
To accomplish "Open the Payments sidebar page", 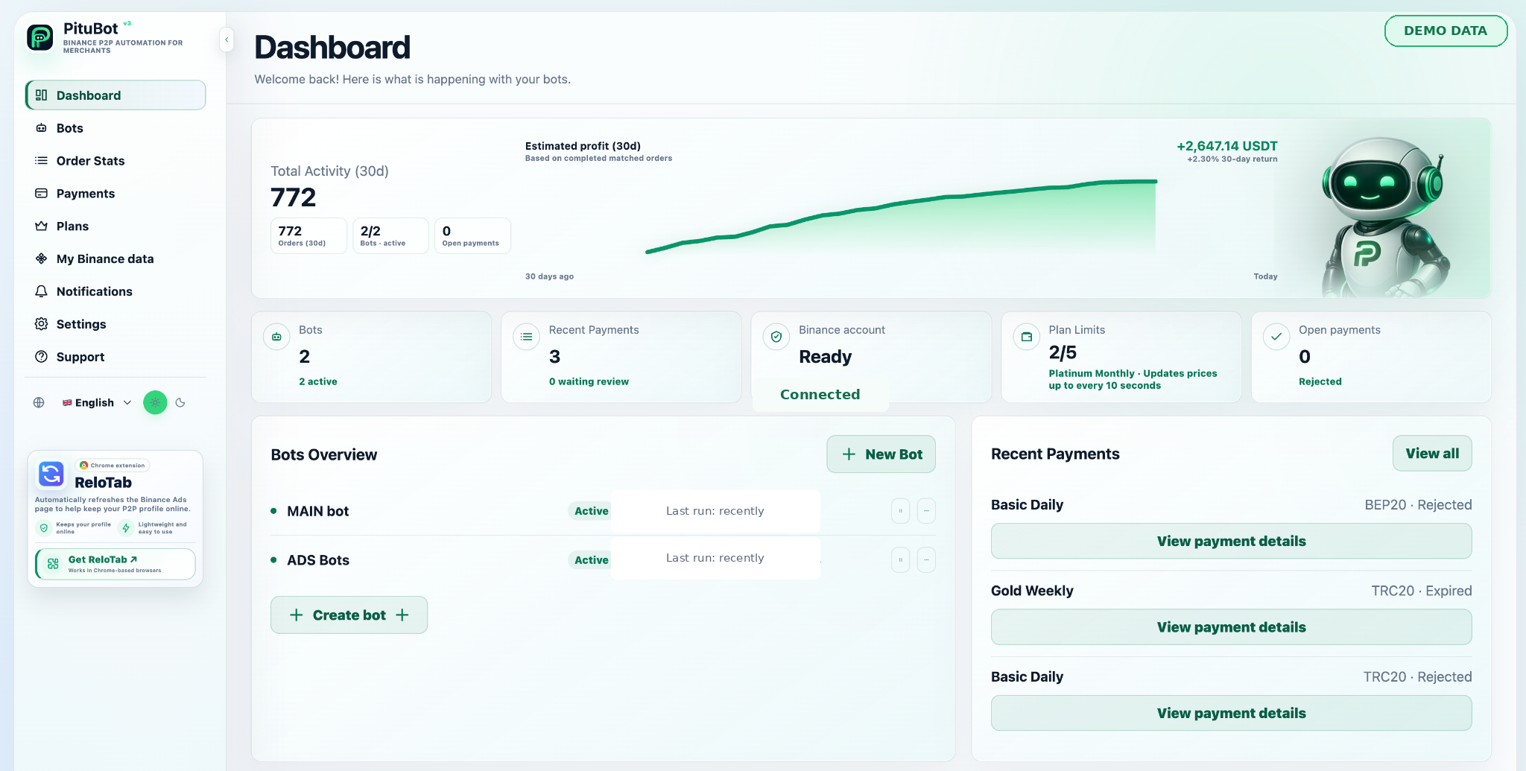I will (115, 194).
